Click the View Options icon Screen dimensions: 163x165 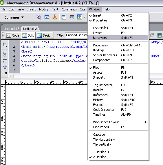160,35
